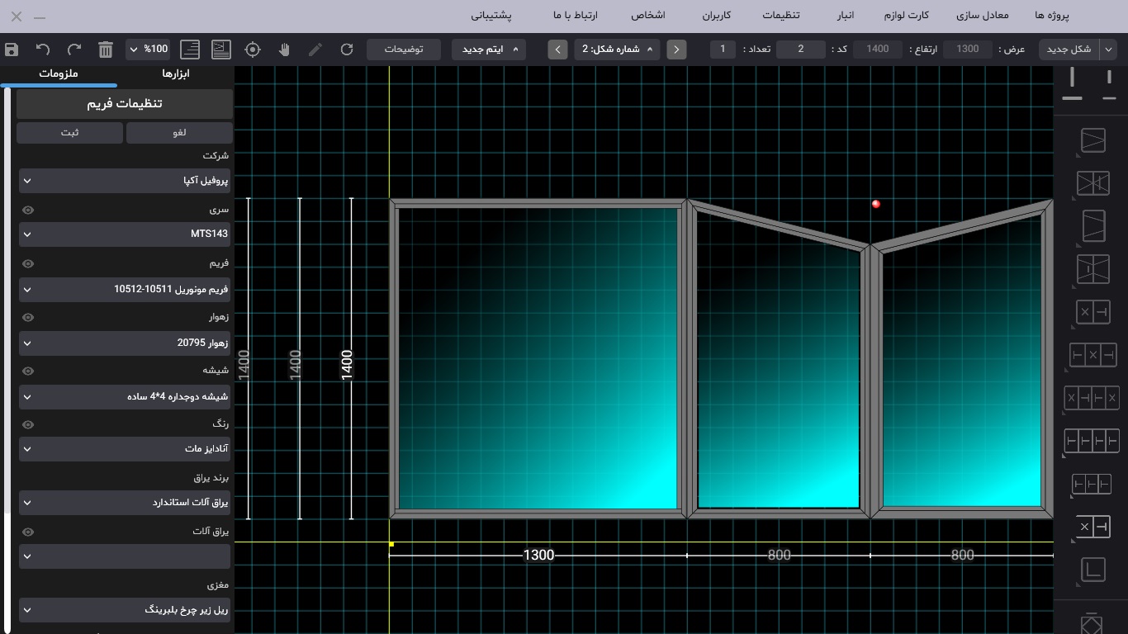Select the L-shaped corner frame template
This screenshot has height=634, width=1128.
(x=1092, y=569)
